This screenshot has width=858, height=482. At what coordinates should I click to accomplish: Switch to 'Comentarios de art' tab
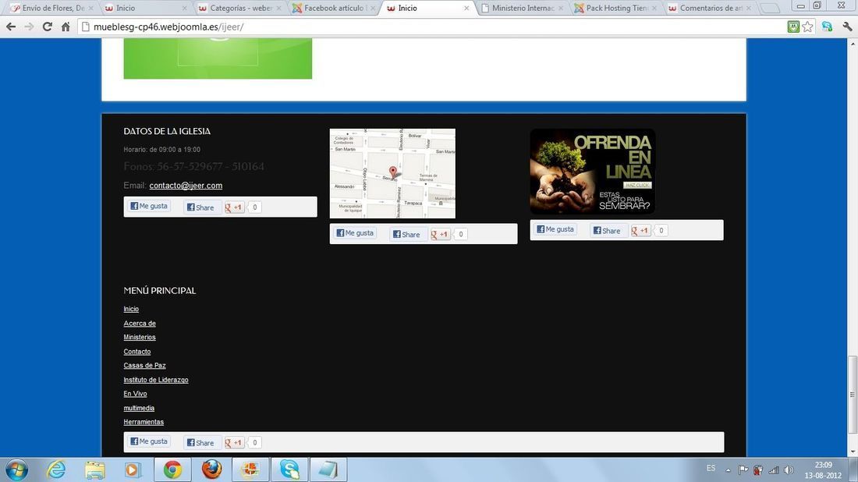(711, 9)
